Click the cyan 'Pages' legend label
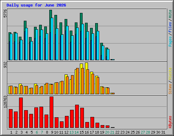 coord(170,41)
